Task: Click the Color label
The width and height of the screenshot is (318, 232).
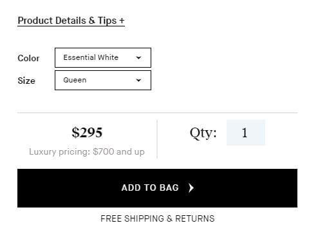Action: pos(28,58)
